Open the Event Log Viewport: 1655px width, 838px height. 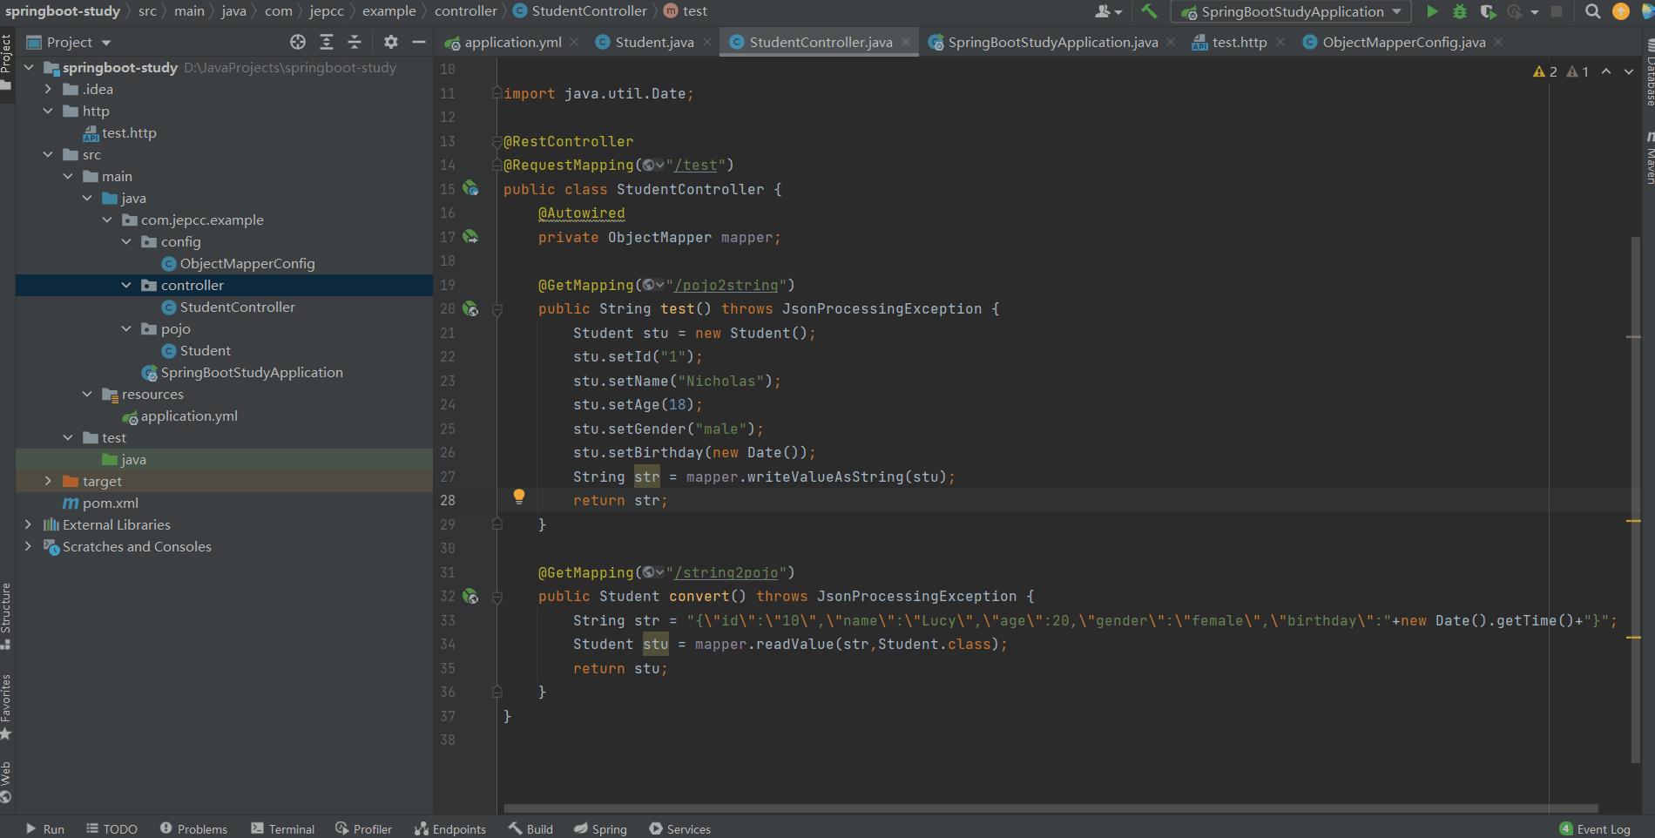click(1595, 828)
